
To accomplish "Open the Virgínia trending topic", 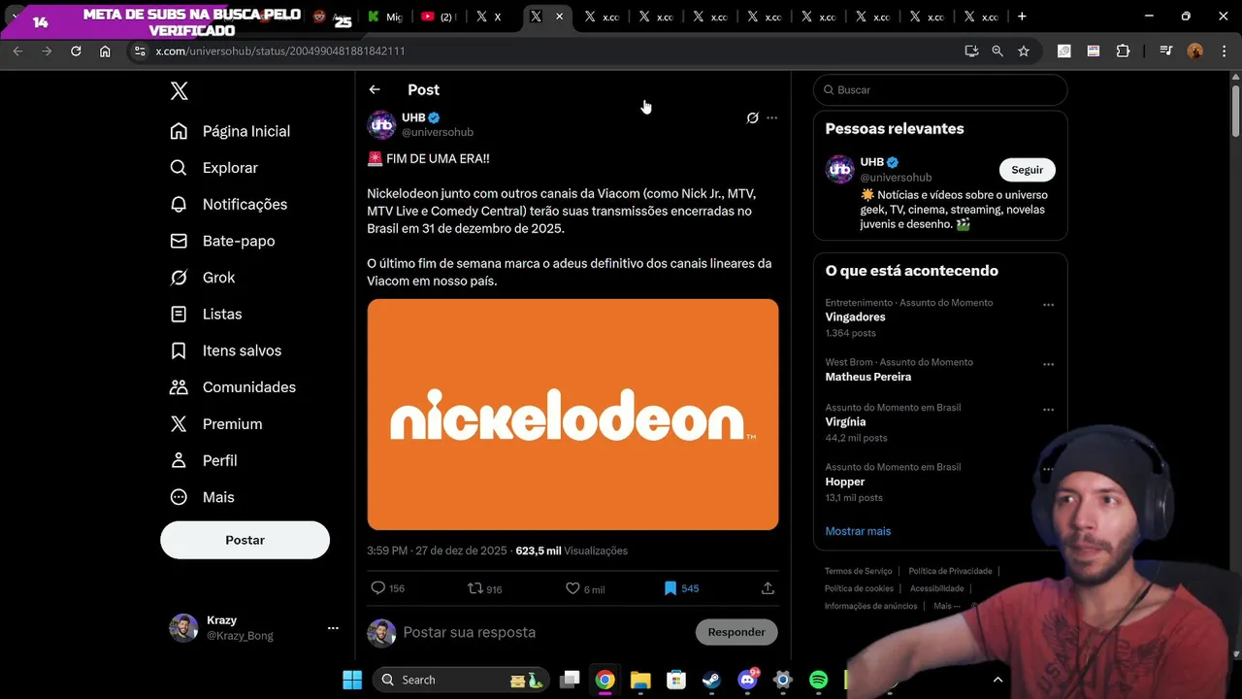I will click(845, 422).
